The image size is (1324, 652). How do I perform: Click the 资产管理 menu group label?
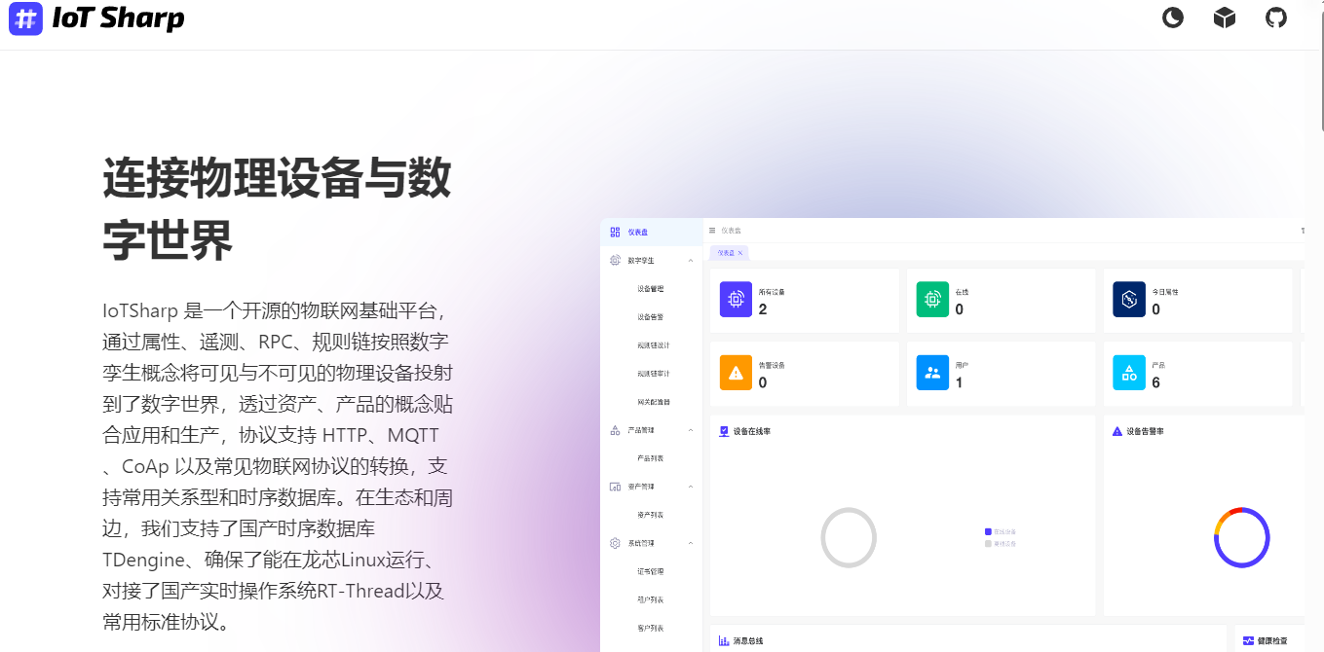pyautogui.click(x=641, y=486)
